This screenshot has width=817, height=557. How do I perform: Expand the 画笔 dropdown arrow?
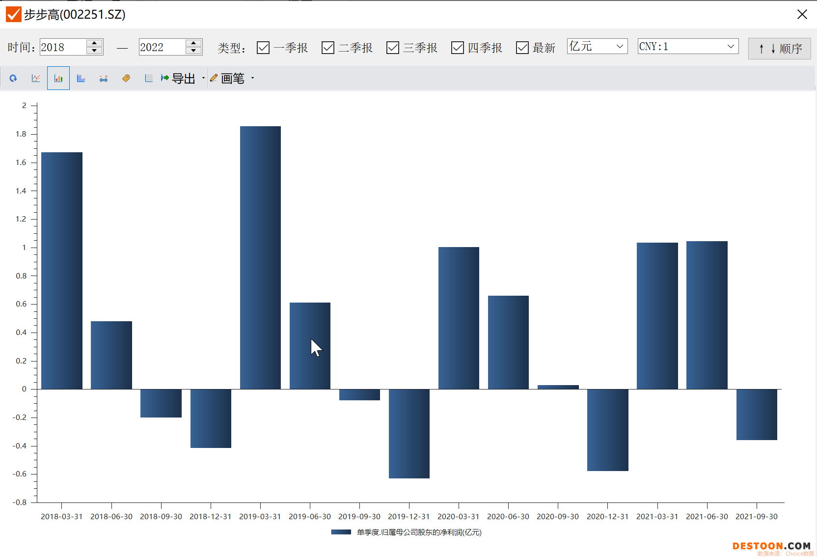point(253,78)
